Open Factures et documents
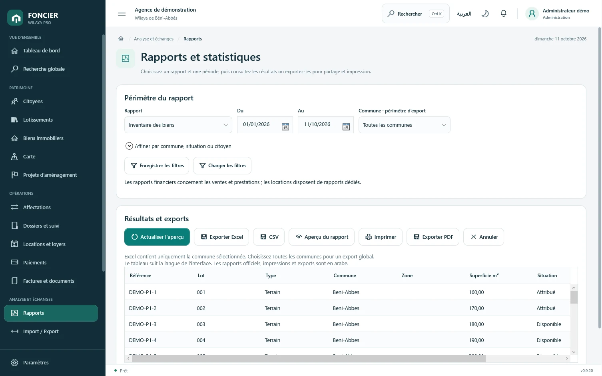This screenshot has width=602, height=376. 51,281
